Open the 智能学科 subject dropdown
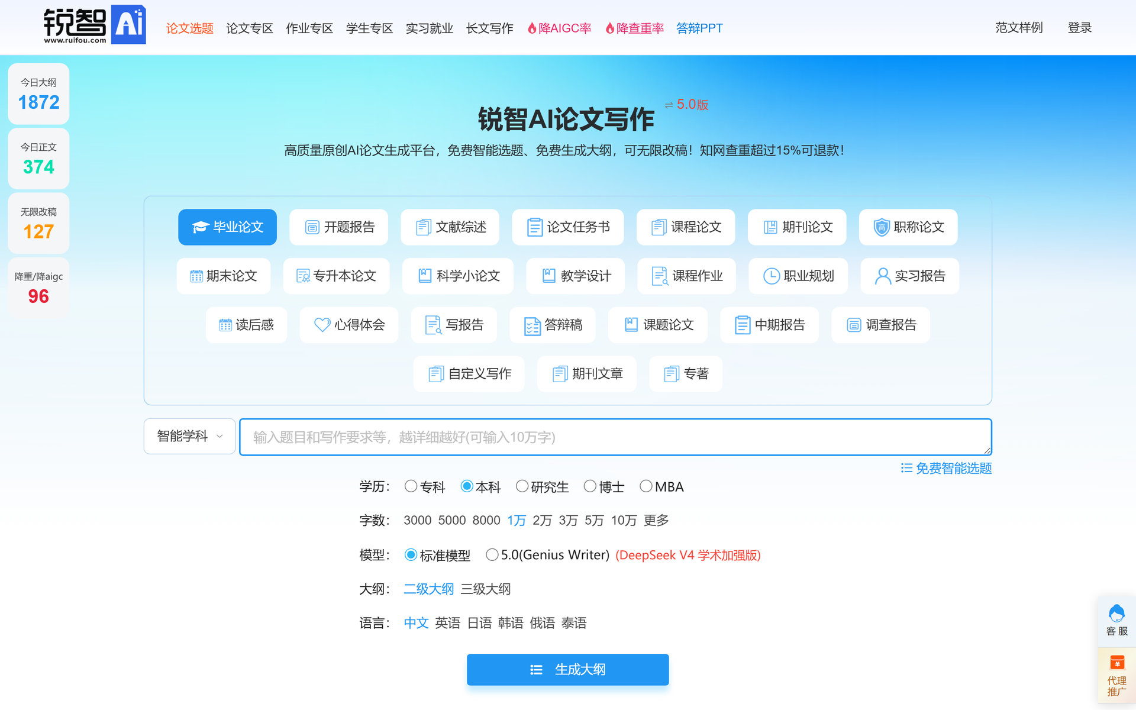Image resolution: width=1136 pixels, height=710 pixels. click(x=190, y=437)
